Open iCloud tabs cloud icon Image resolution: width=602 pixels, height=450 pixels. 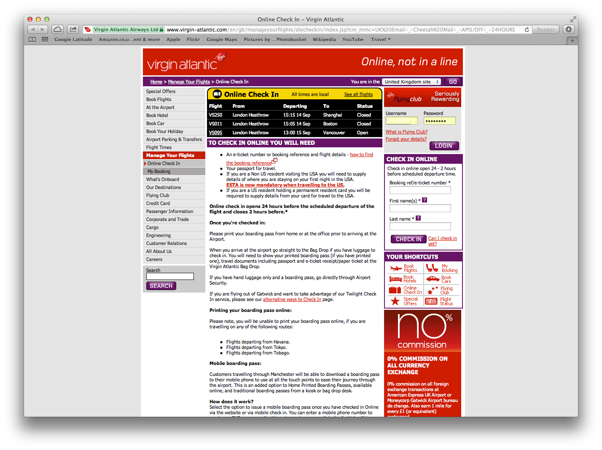click(x=58, y=29)
